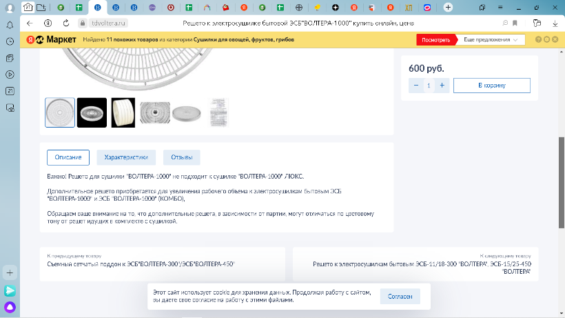Add item with 'В корзину' button
Viewport: 565px width, 318px height.
(492, 86)
